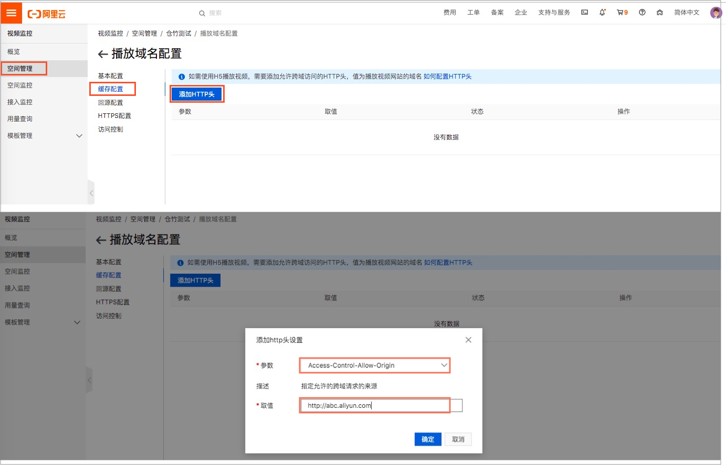Open the CloudShell terminal icon
The image size is (726, 465).
point(584,12)
